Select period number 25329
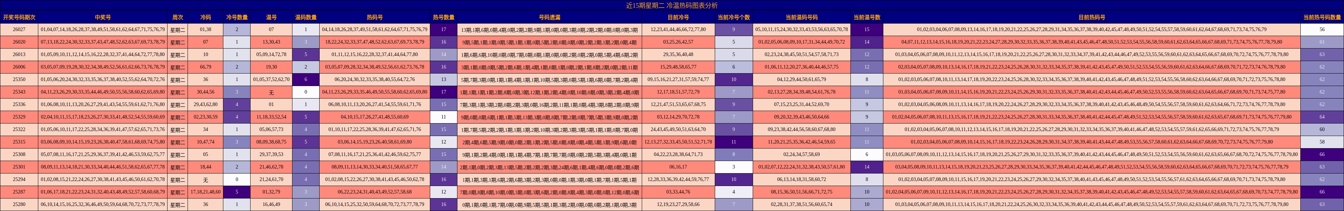This screenshot has height=211, width=1344. 19,117
